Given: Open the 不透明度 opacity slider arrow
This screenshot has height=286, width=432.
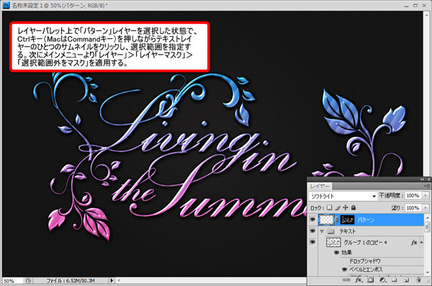Looking at the screenshot, I should 426,195.
